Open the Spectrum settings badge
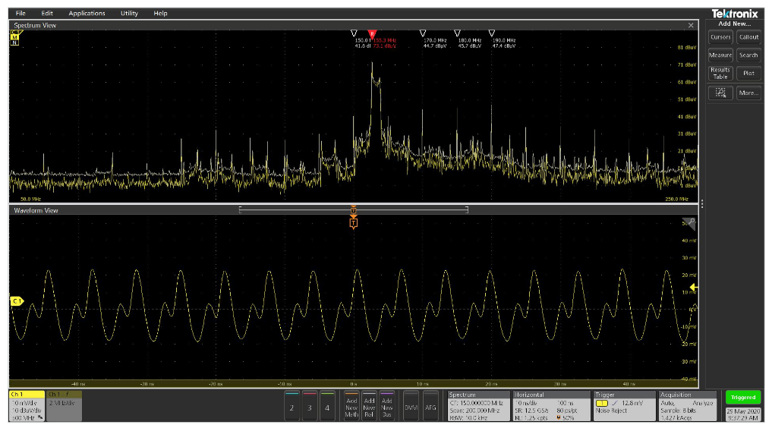This screenshot has width=772, height=428. pos(478,406)
